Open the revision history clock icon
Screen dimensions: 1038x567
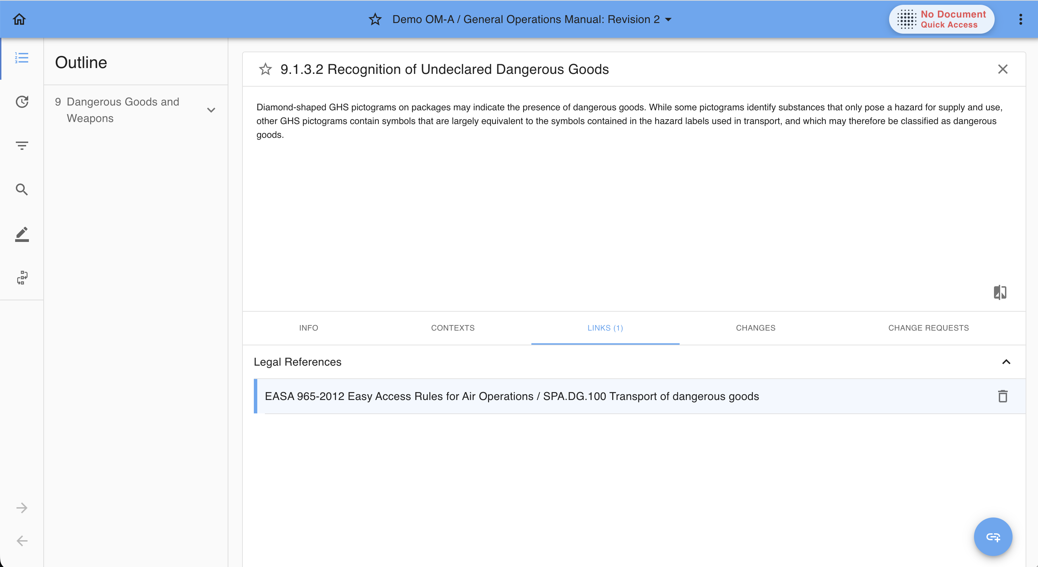point(22,101)
